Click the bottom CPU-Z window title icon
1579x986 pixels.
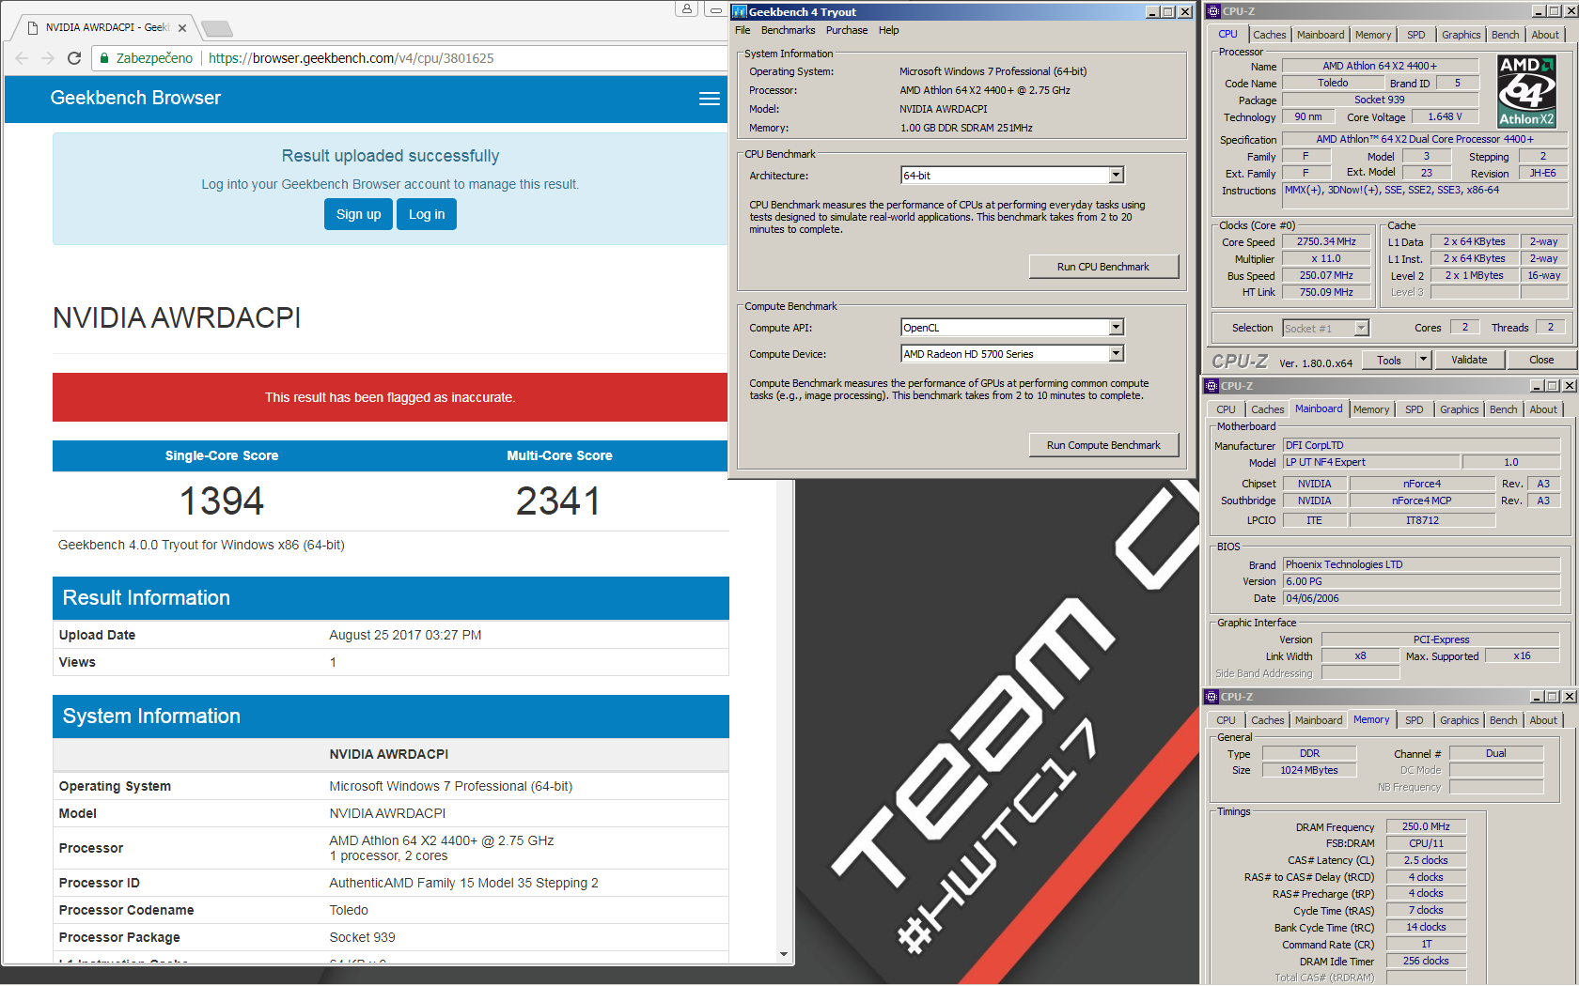[1212, 697]
